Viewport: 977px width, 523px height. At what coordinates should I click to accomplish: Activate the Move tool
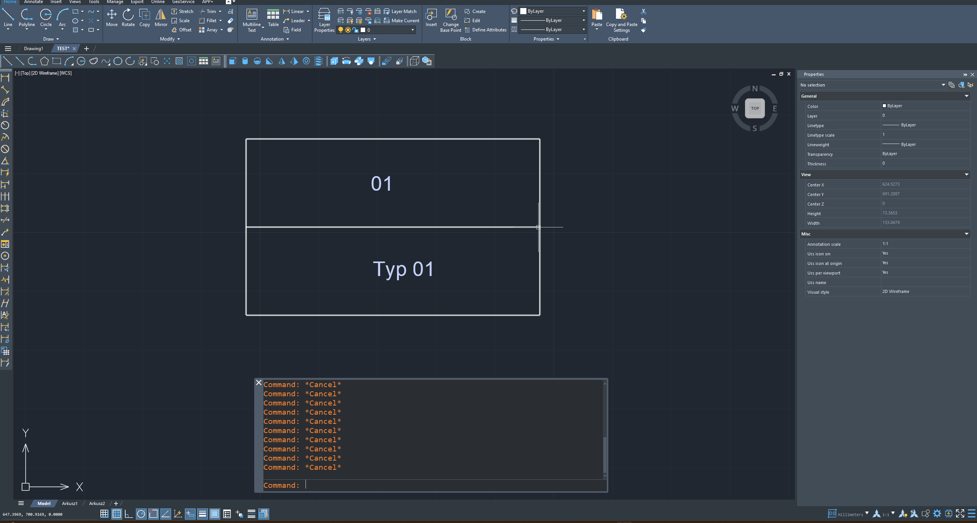pyautogui.click(x=111, y=18)
